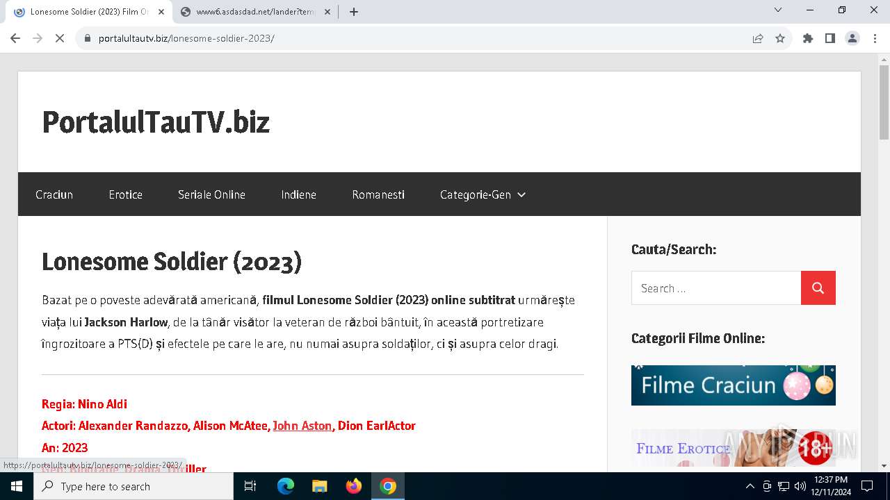Click the Chrome taskbar icon
This screenshot has width=890, height=500.
coord(388,486)
